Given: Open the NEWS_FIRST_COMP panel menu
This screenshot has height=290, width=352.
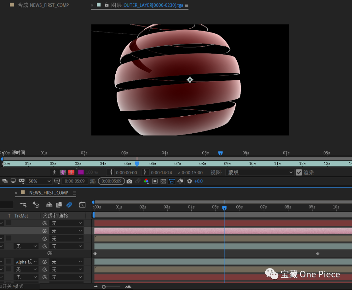Looking at the screenshot, I should click(x=74, y=193).
